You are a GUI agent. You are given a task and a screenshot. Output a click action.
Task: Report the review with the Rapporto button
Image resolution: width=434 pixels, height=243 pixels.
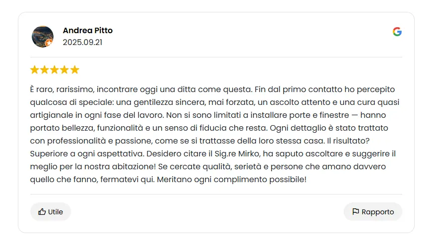[x=373, y=212]
